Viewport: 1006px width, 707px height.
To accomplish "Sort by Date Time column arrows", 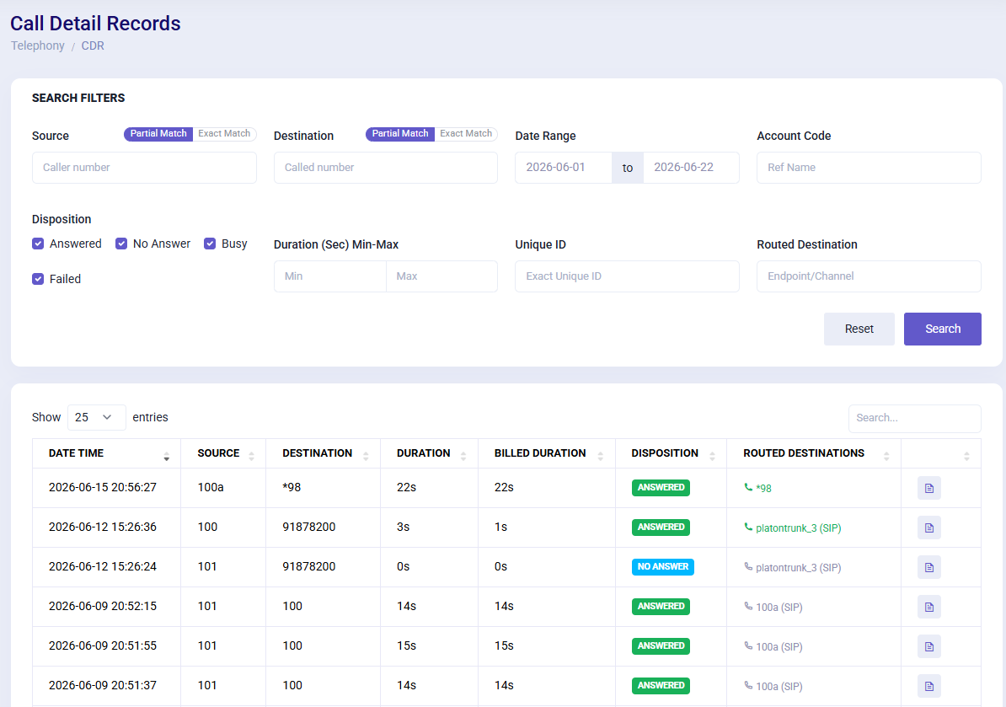I will (x=166, y=456).
